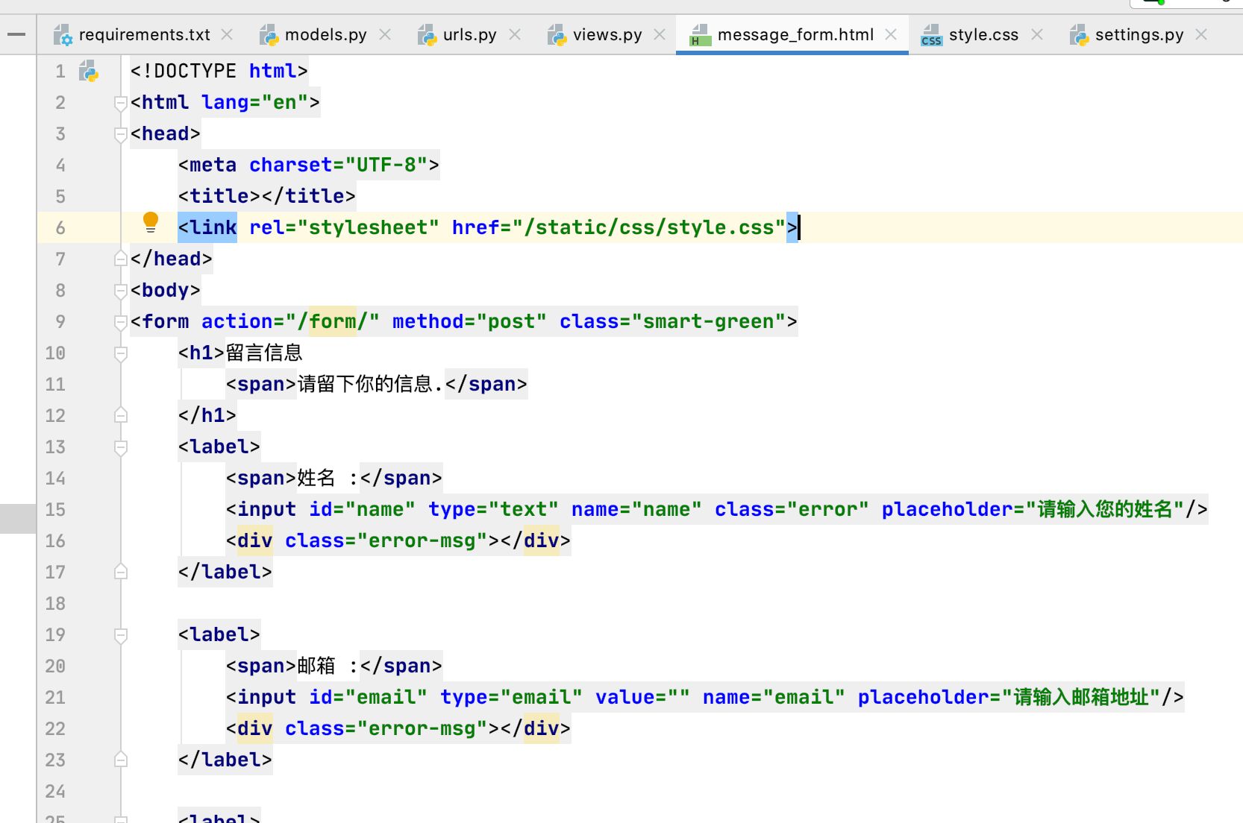The image size is (1243, 823).
Task: Click the rel="stylesheet" attribute
Action: pos(344,227)
